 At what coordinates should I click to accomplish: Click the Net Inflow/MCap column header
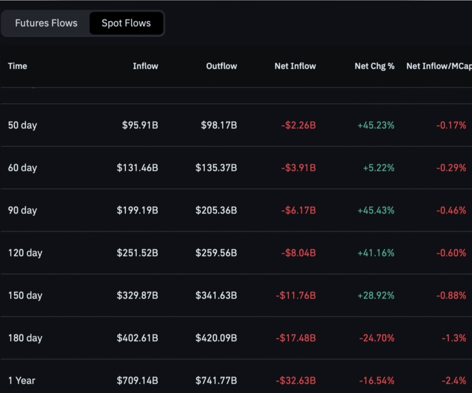438,66
